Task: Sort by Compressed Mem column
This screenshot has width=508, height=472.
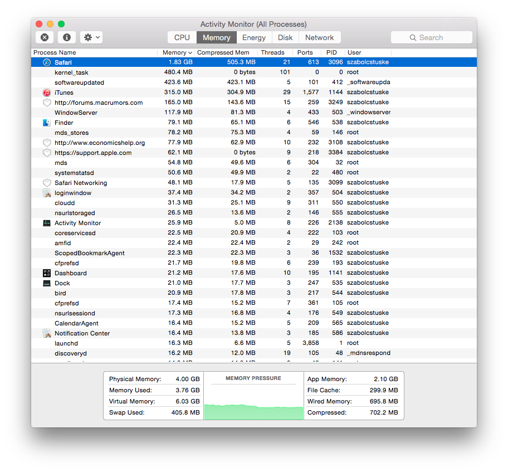Action: pyautogui.click(x=226, y=52)
